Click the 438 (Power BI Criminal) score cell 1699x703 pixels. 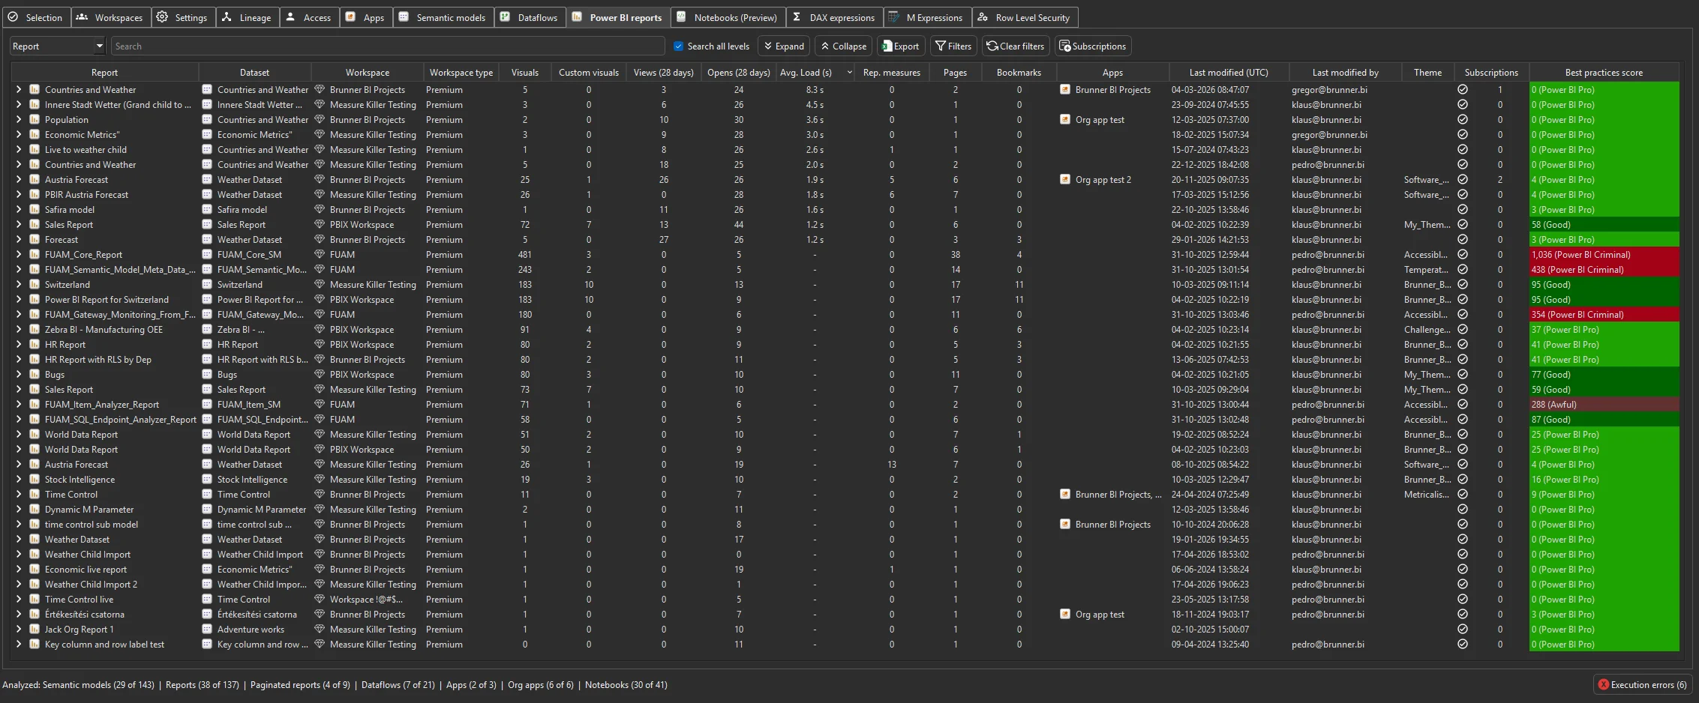(1604, 270)
